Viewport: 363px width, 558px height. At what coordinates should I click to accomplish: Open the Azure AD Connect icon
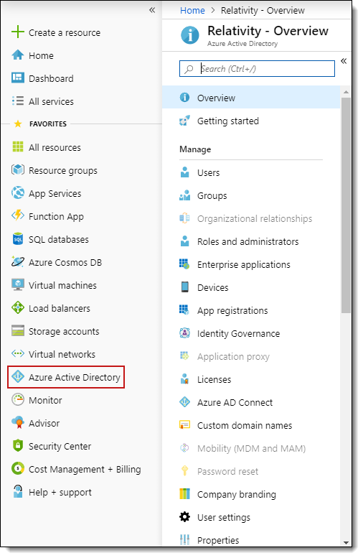(184, 402)
